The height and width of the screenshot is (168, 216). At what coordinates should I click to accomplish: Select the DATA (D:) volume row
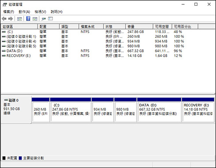[x=100, y=51]
